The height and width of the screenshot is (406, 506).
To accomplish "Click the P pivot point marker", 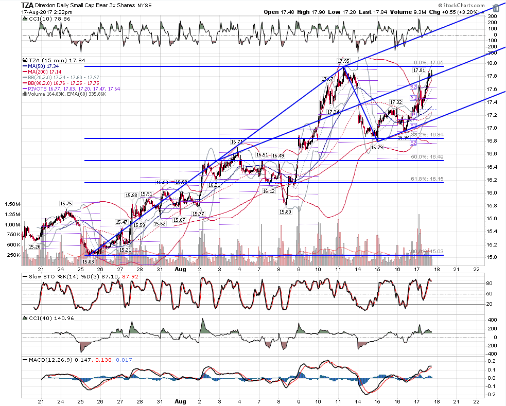I will pyautogui.click(x=413, y=115).
